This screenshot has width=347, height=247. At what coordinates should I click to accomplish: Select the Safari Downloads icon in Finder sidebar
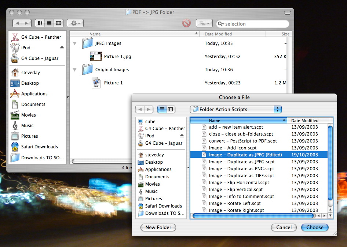pos(15,147)
